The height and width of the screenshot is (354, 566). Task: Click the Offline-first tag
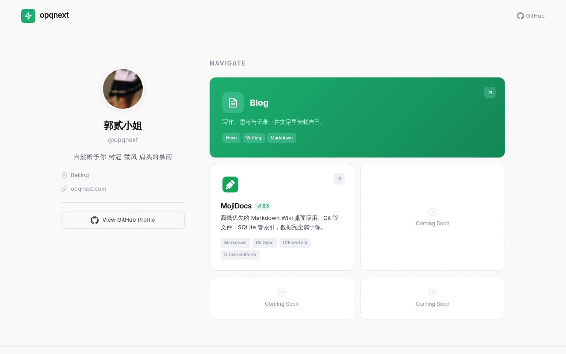tap(295, 243)
